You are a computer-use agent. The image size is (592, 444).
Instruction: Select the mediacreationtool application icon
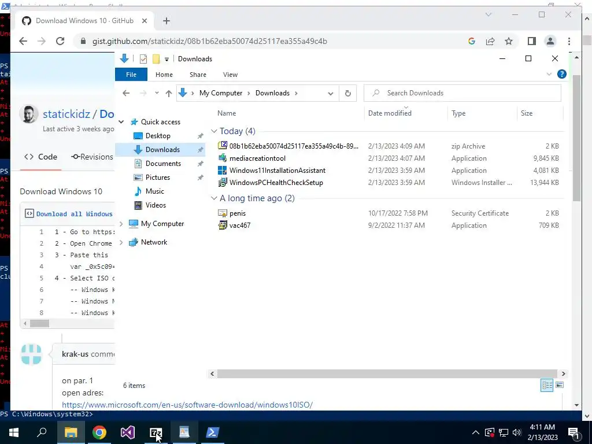coord(223,158)
